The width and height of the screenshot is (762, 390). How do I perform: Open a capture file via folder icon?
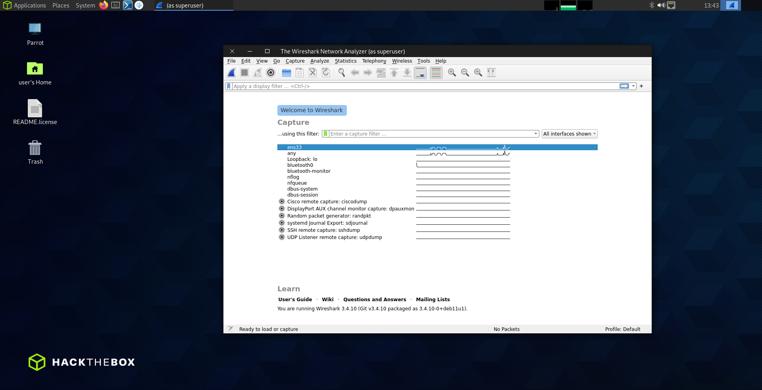click(287, 73)
